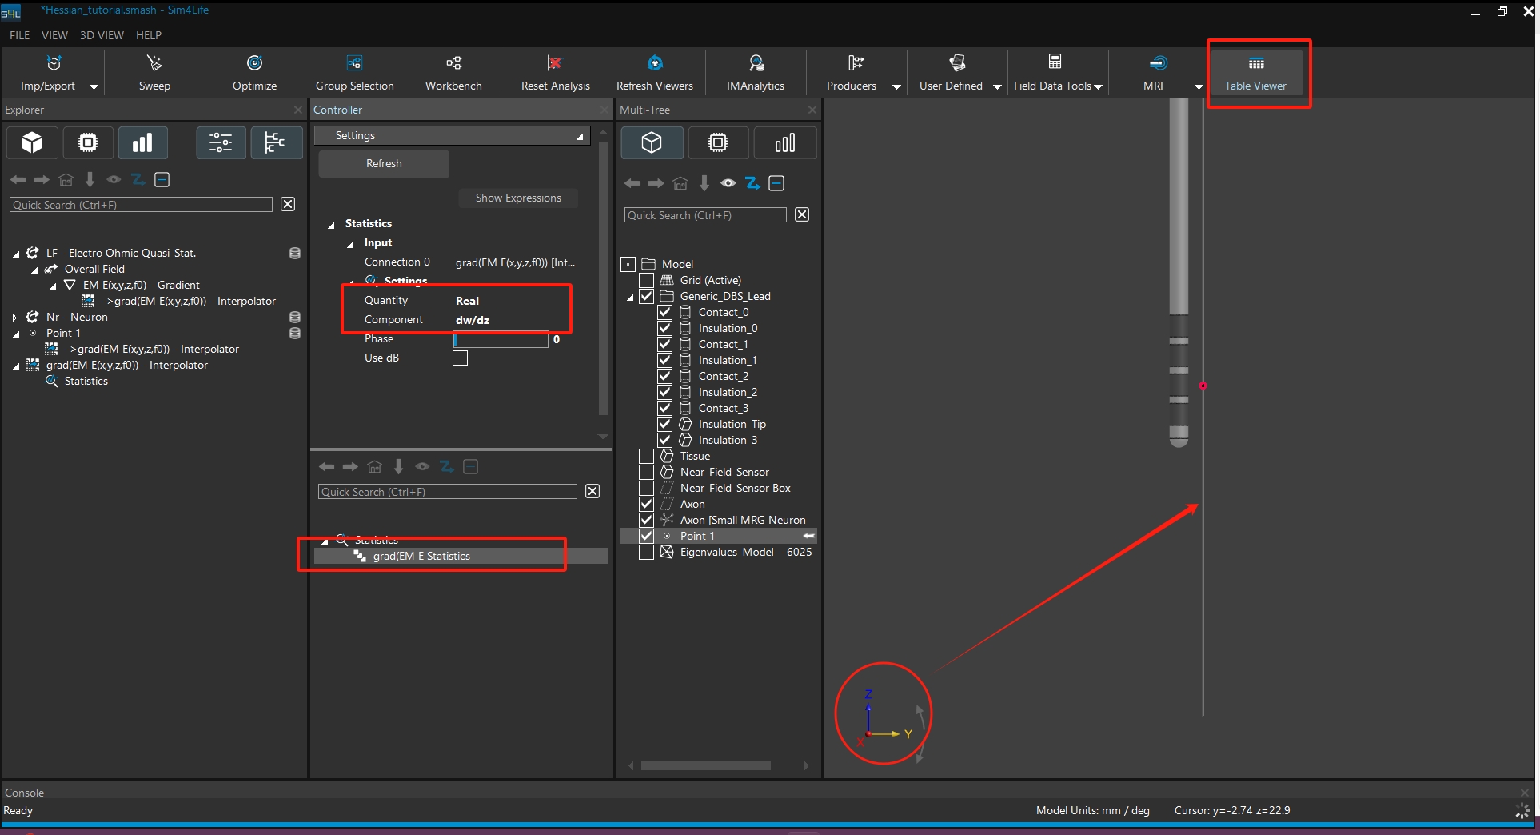Open the Producers dropdown arrow
The width and height of the screenshot is (1540, 835).
click(x=896, y=86)
